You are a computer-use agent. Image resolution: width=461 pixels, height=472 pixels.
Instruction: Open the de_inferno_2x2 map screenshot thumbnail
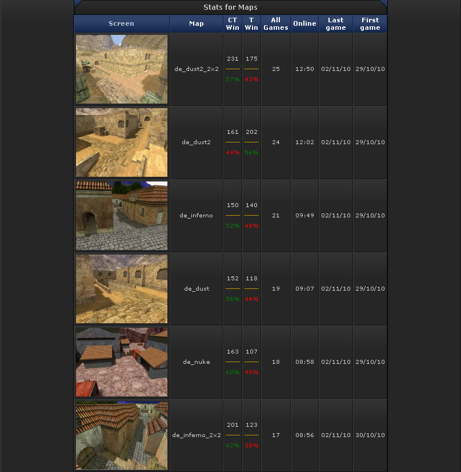click(x=122, y=435)
